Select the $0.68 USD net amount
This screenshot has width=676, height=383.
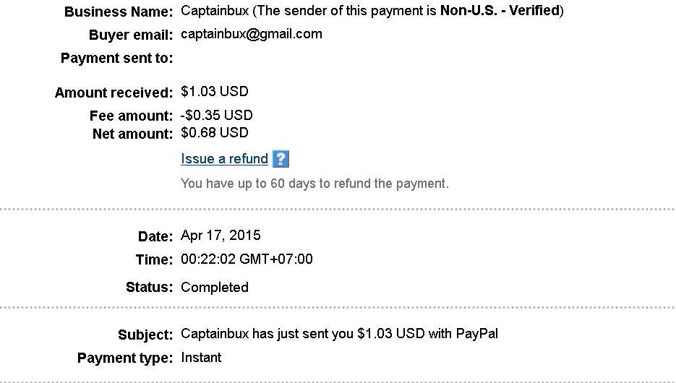214,133
